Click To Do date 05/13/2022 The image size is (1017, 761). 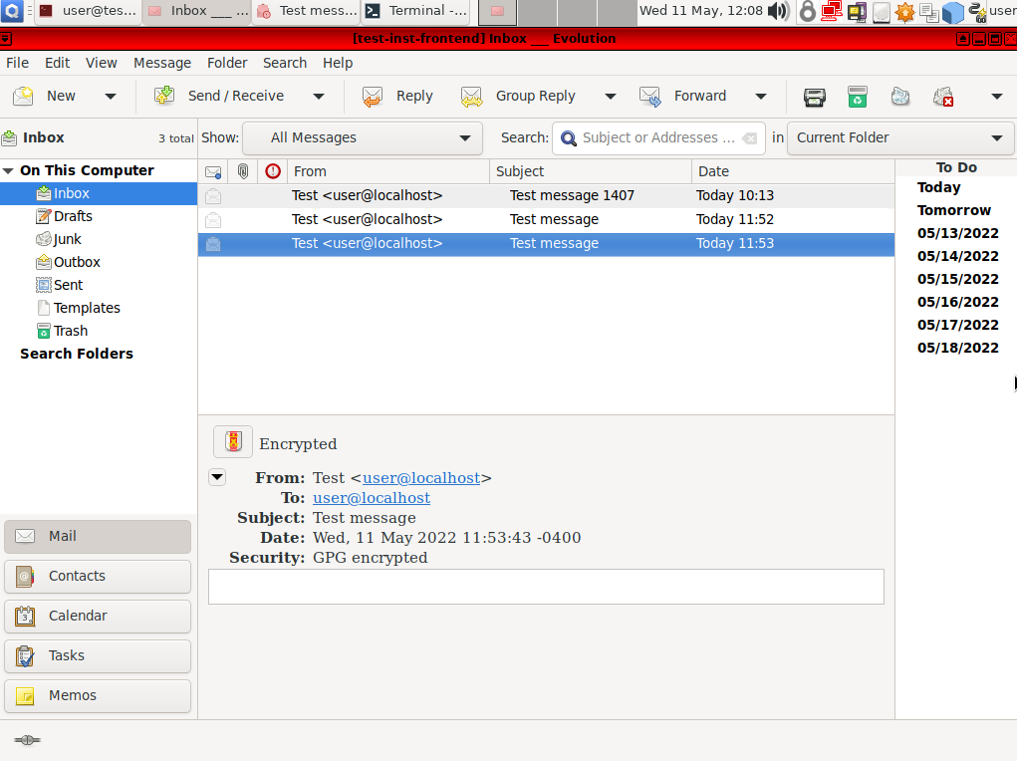pos(957,233)
